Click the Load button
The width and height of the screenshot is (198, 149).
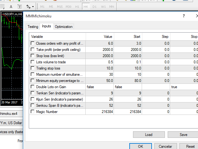point(149,135)
